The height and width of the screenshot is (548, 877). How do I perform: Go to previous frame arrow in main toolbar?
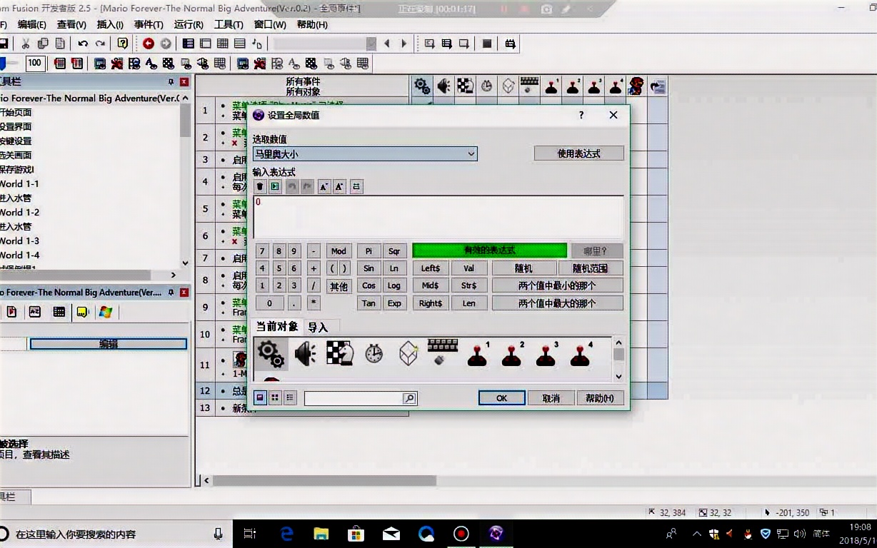[x=387, y=44]
